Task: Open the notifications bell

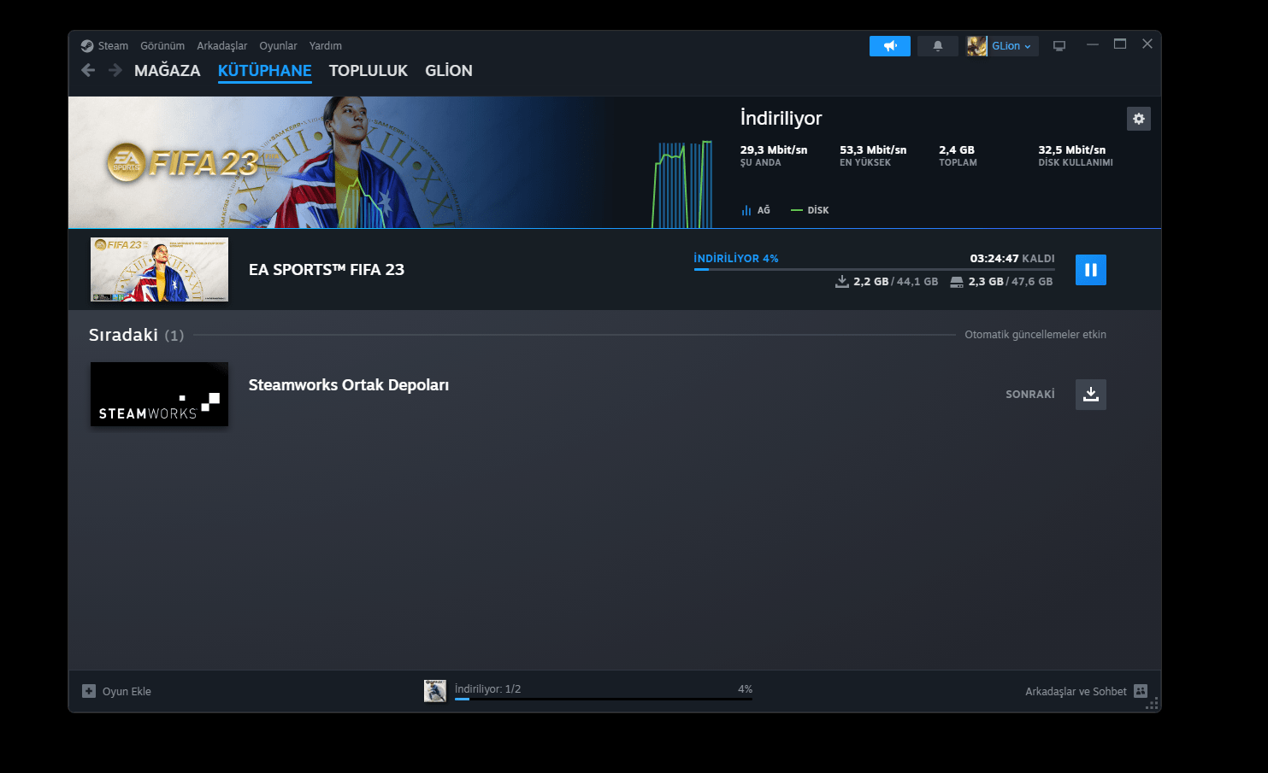Action: (x=938, y=46)
